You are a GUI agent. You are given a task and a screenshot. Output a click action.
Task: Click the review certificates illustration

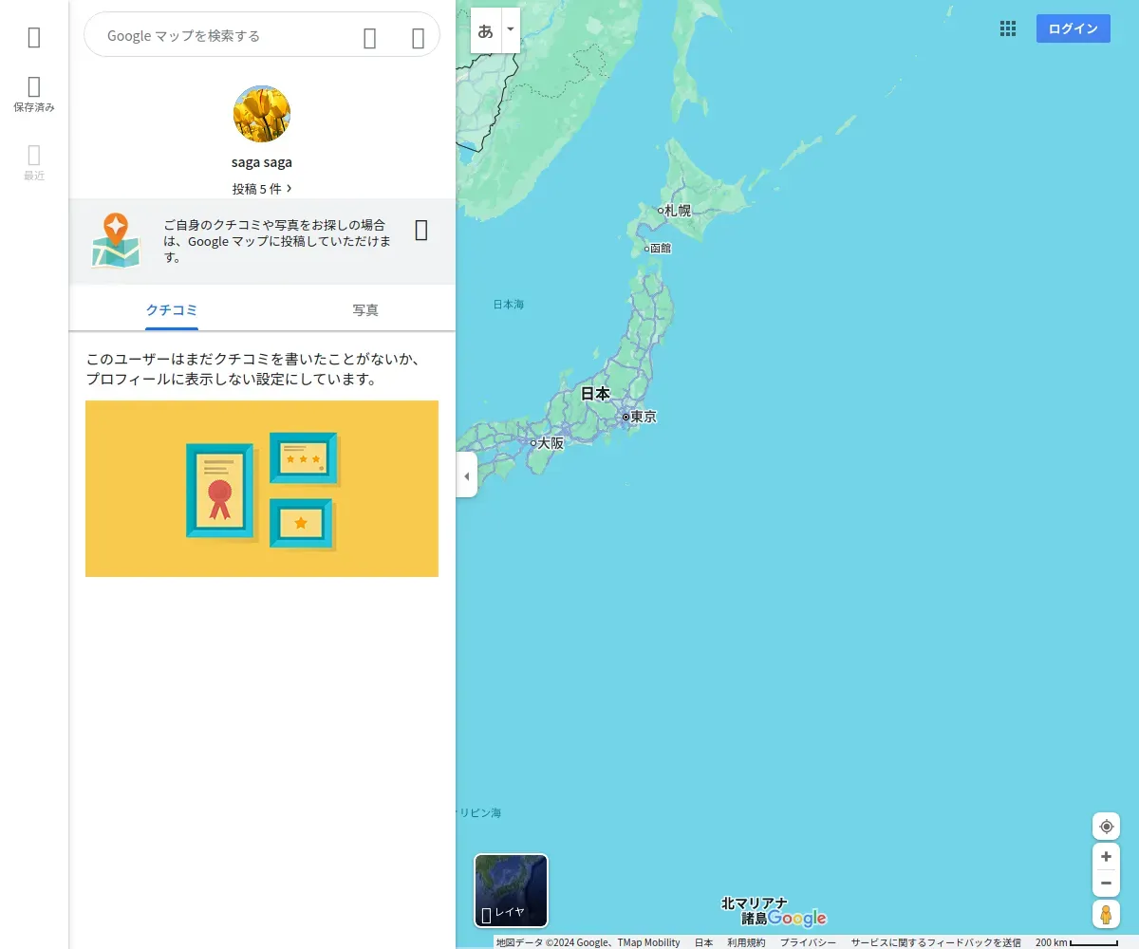point(262,489)
